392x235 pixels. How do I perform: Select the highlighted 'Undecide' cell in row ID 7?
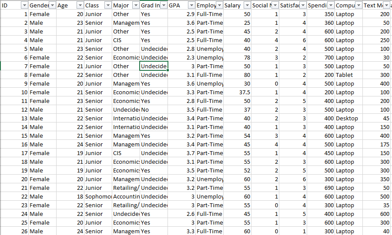154,66
